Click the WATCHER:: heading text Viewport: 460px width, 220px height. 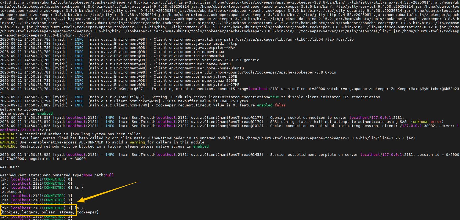(10, 167)
